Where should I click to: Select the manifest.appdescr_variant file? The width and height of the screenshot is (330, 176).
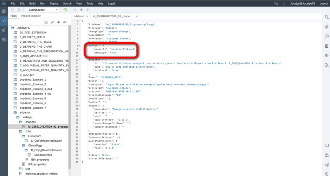(x=41, y=174)
